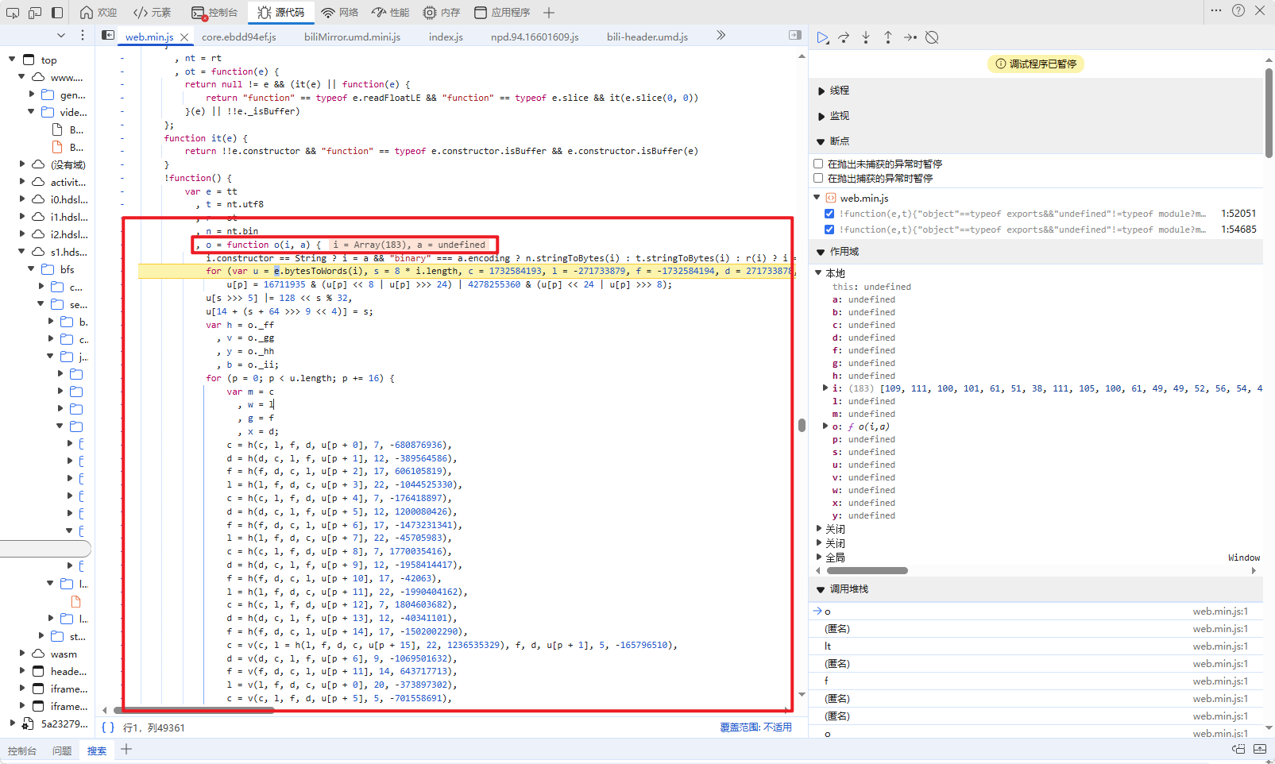1275x764 pixels.
Task: Pretty print code with braces icon
Action: [x=108, y=727]
